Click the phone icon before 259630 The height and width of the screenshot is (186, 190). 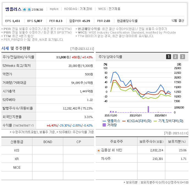pos(29,9)
